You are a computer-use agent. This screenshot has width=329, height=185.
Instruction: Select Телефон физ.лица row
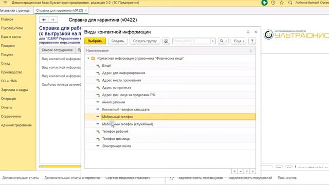(x=170, y=139)
